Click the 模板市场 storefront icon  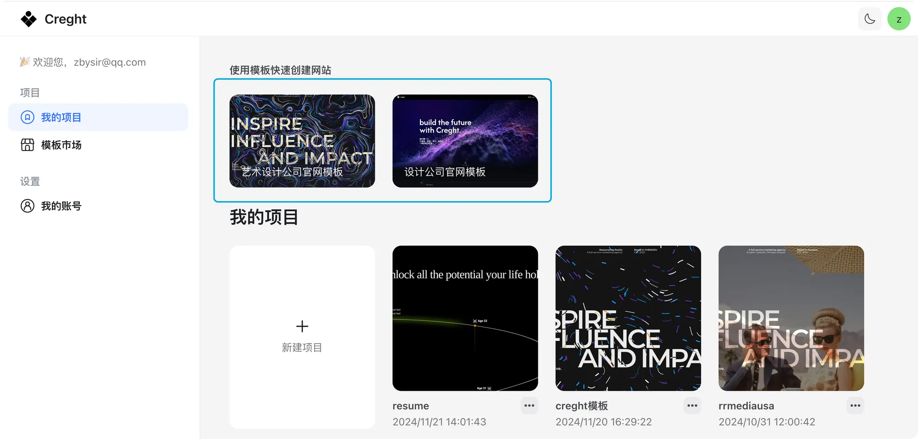tap(27, 145)
